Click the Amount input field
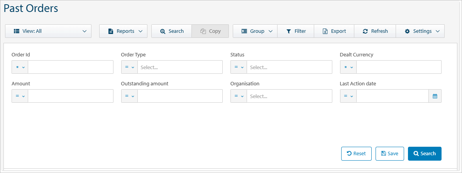The image size is (462, 173). (x=71, y=96)
